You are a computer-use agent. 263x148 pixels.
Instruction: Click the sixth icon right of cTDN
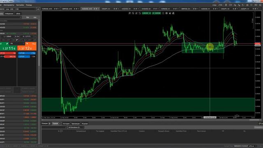(x=247, y=5)
